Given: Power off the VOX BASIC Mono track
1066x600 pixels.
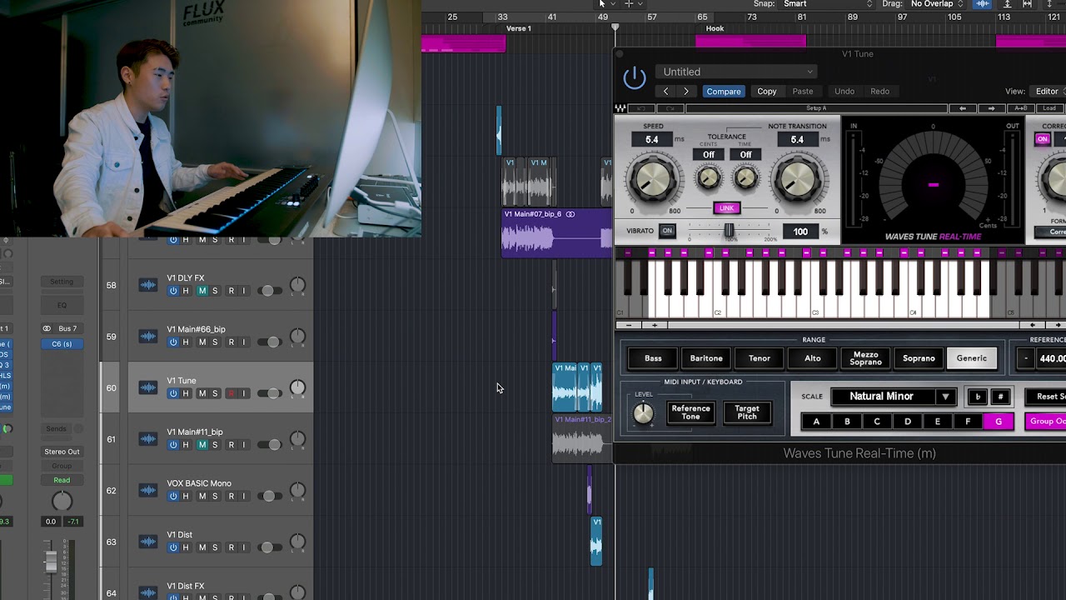Looking at the screenshot, I should point(173,496).
